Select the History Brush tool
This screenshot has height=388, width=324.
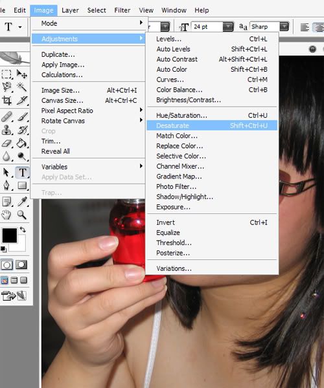pos(22,130)
